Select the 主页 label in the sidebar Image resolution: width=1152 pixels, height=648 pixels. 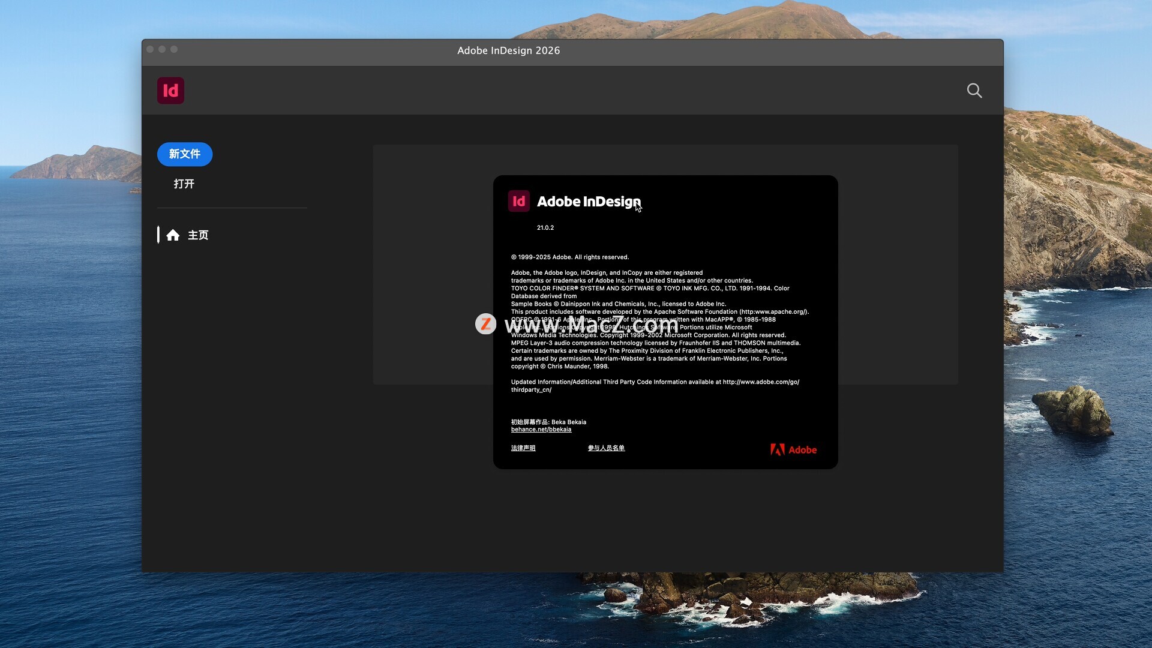point(198,235)
